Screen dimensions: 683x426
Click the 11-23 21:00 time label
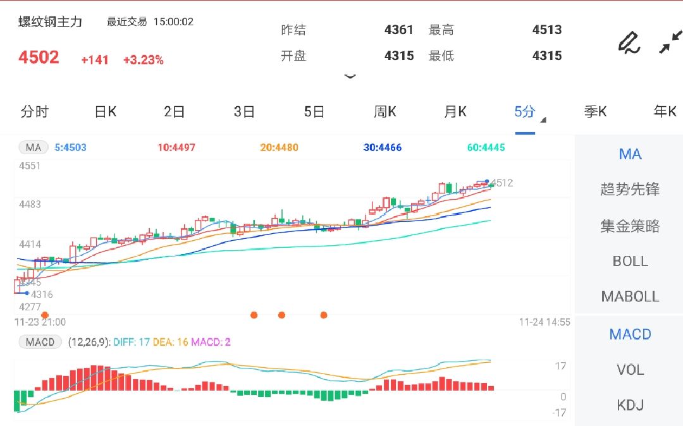coord(40,322)
